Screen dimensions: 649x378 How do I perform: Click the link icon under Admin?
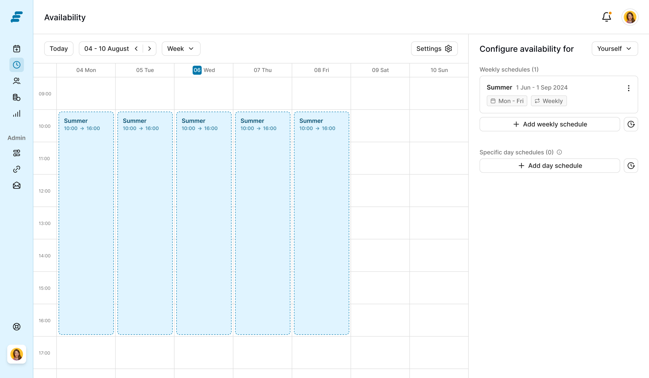pyautogui.click(x=17, y=169)
